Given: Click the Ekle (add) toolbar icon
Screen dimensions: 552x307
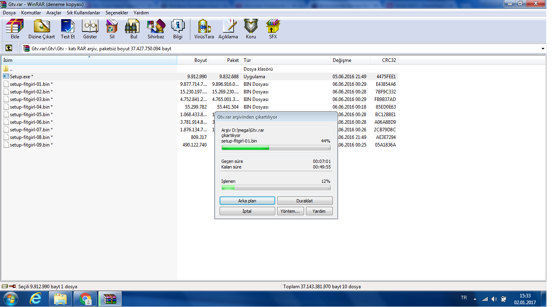Looking at the screenshot, I should (15, 29).
